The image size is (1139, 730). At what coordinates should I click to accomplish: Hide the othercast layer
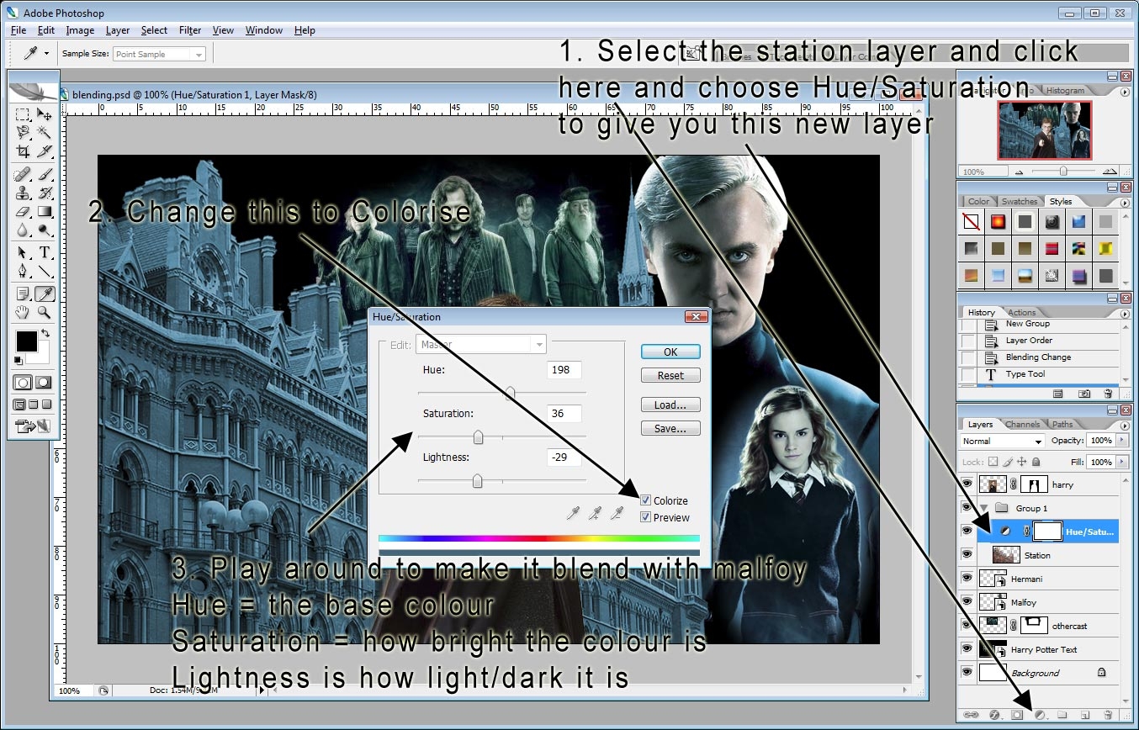point(967,626)
